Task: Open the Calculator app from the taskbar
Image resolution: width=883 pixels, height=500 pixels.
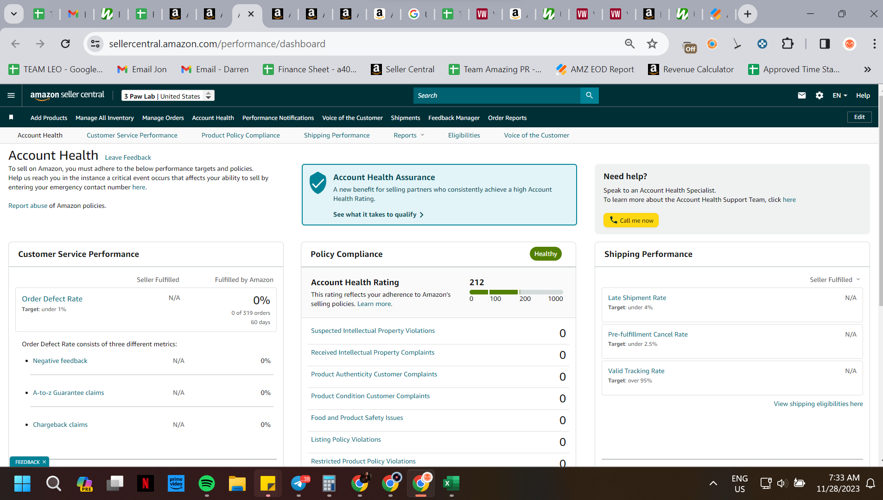Action: (x=329, y=483)
